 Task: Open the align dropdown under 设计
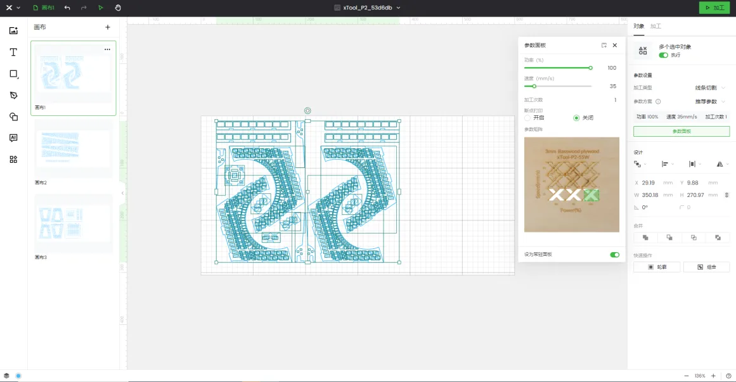[667, 164]
